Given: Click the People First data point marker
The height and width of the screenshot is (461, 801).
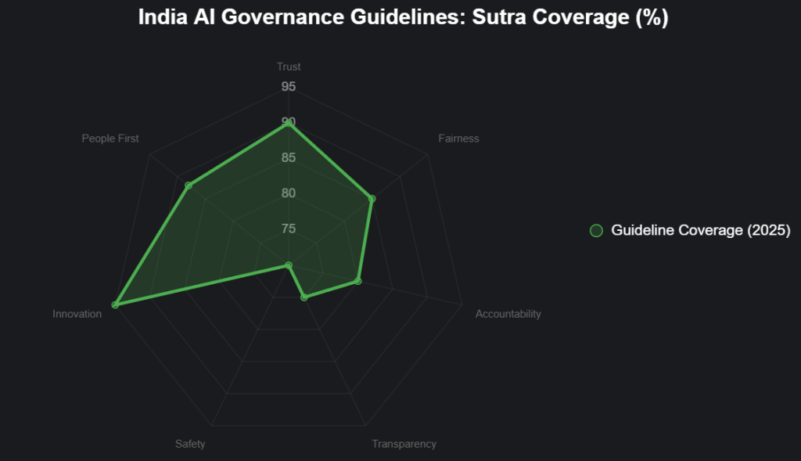Looking at the screenshot, I should tap(189, 185).
